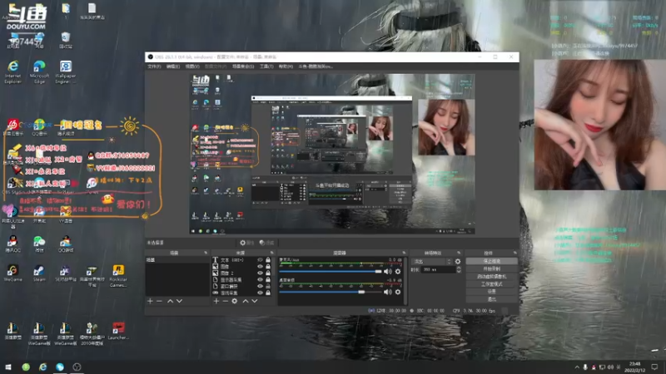Open scene transition properties gear icon
666x374 pixels.
[458, 261]
